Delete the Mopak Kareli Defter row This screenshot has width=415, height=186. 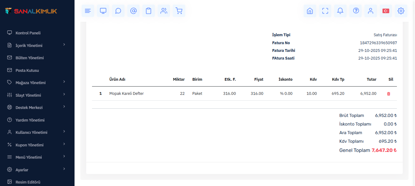coord(389,94)
